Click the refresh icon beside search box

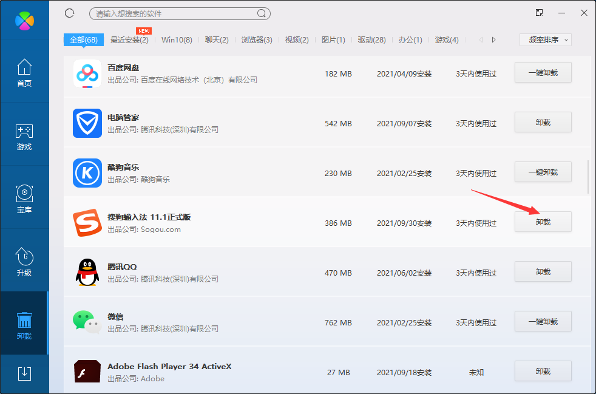tap(70, 13)
